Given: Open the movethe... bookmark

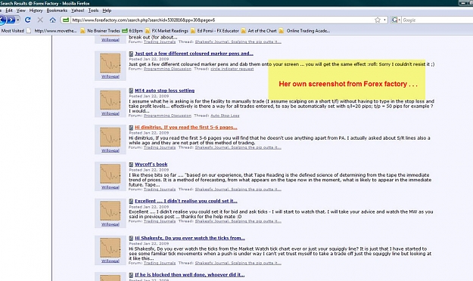Looking at the screenshot, I should (51, 31).
